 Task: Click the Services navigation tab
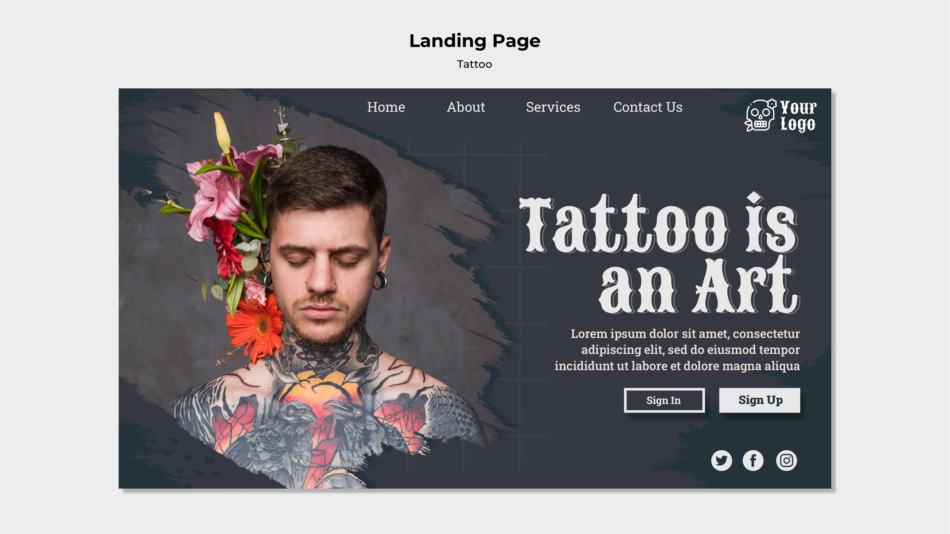(553, 106)
